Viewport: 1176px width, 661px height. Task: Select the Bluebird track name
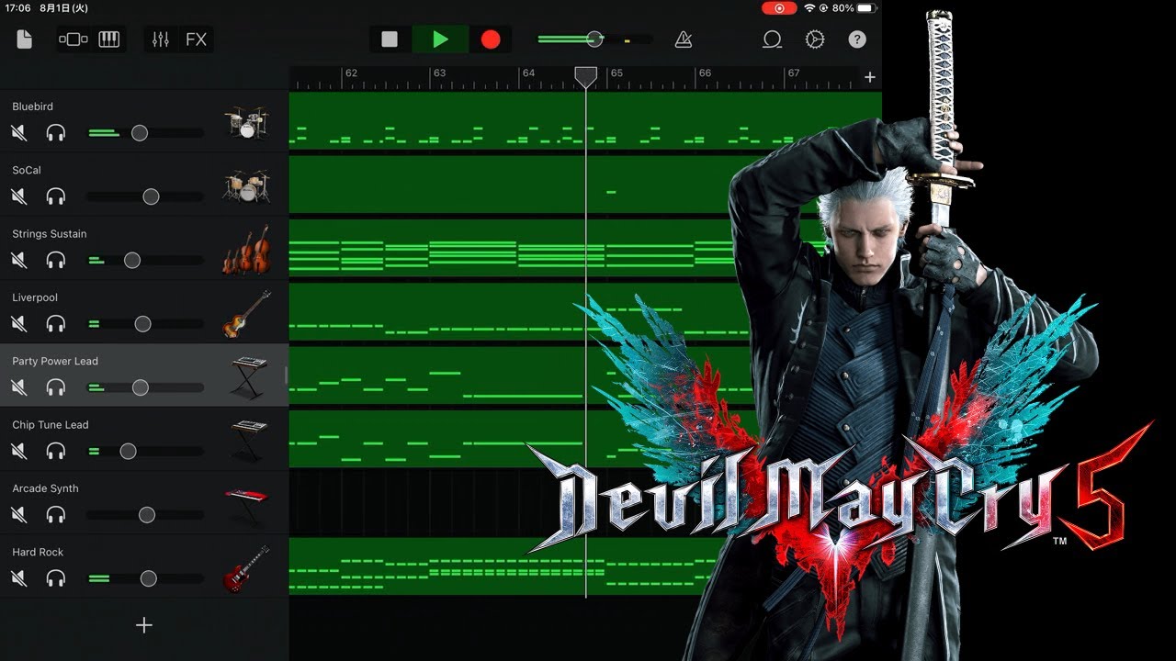33,106
